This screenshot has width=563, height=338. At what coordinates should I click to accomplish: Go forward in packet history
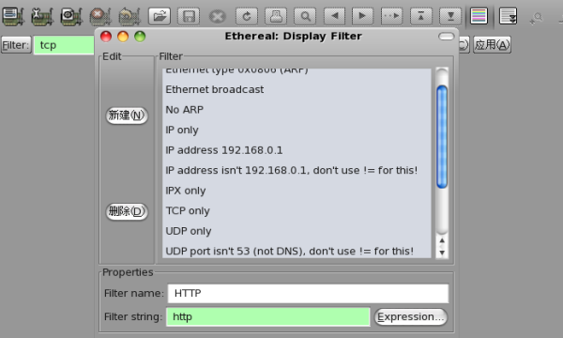click(x=362, y=16)
